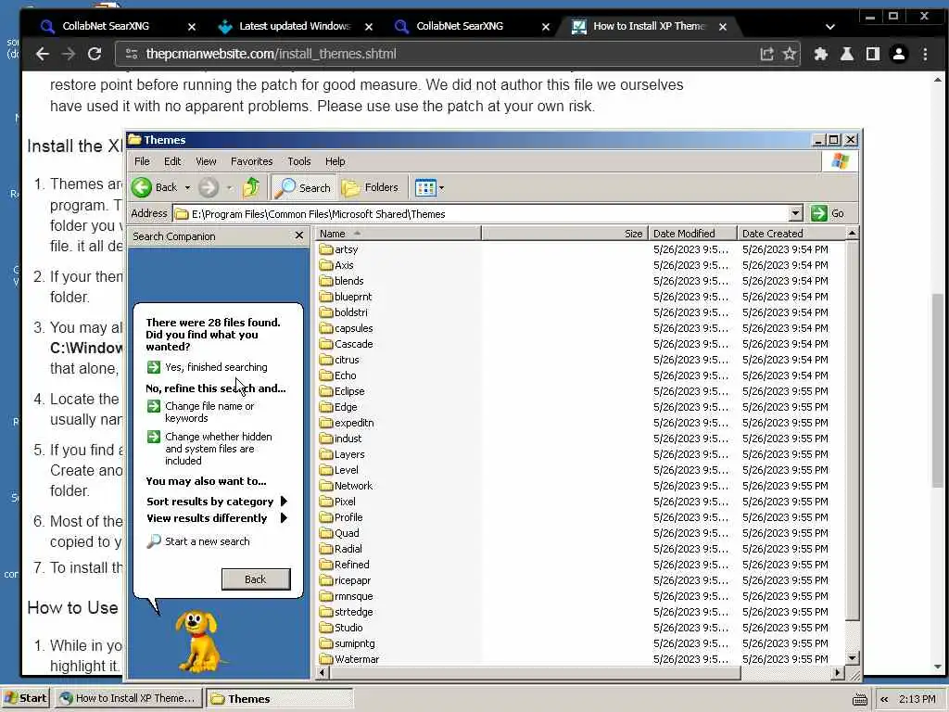Image resolution: width=949 pixels, height=712 pixels.
Task: Click the ricepapr folder name
Action: click(x=353, y=580)
